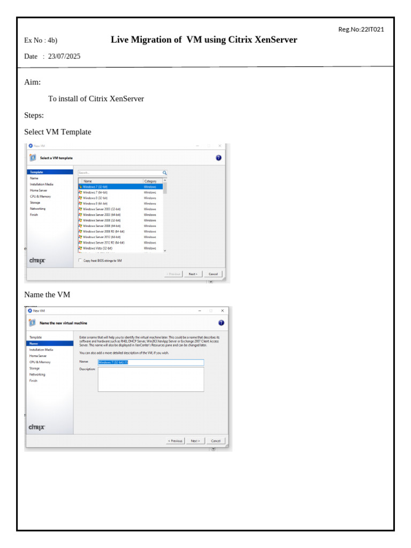Click the VM Name text field
Image resolution: width=411 pixels, height=548 pixels.
pos(150,362)
